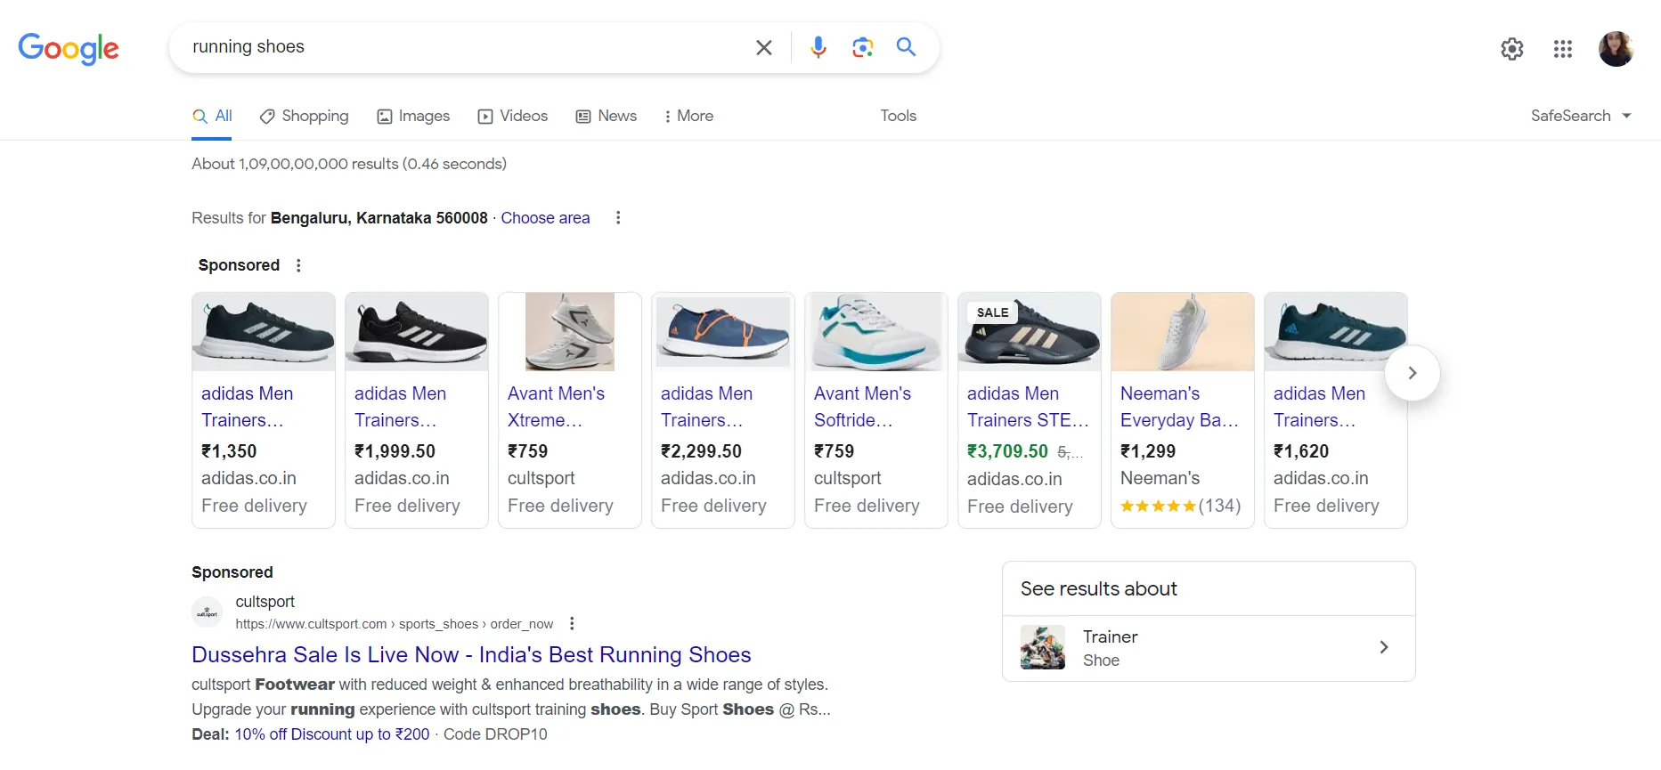Switch to the Images tab

pyautogui.click(x=413, y=116)
